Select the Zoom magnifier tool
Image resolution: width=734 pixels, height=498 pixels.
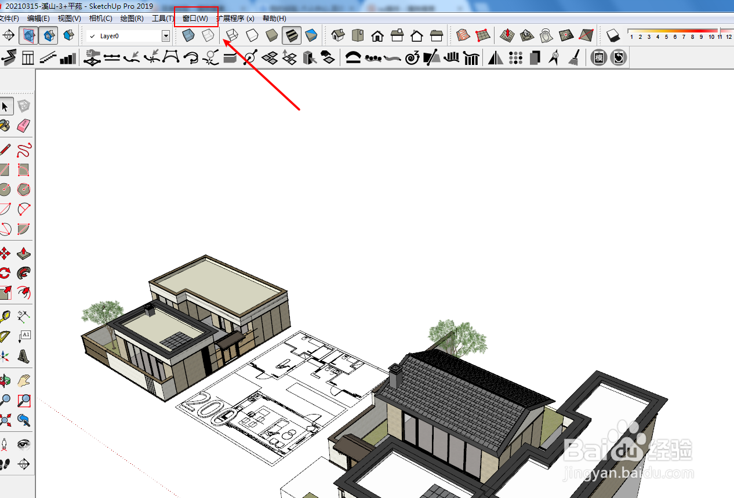(x=5, y=400)
